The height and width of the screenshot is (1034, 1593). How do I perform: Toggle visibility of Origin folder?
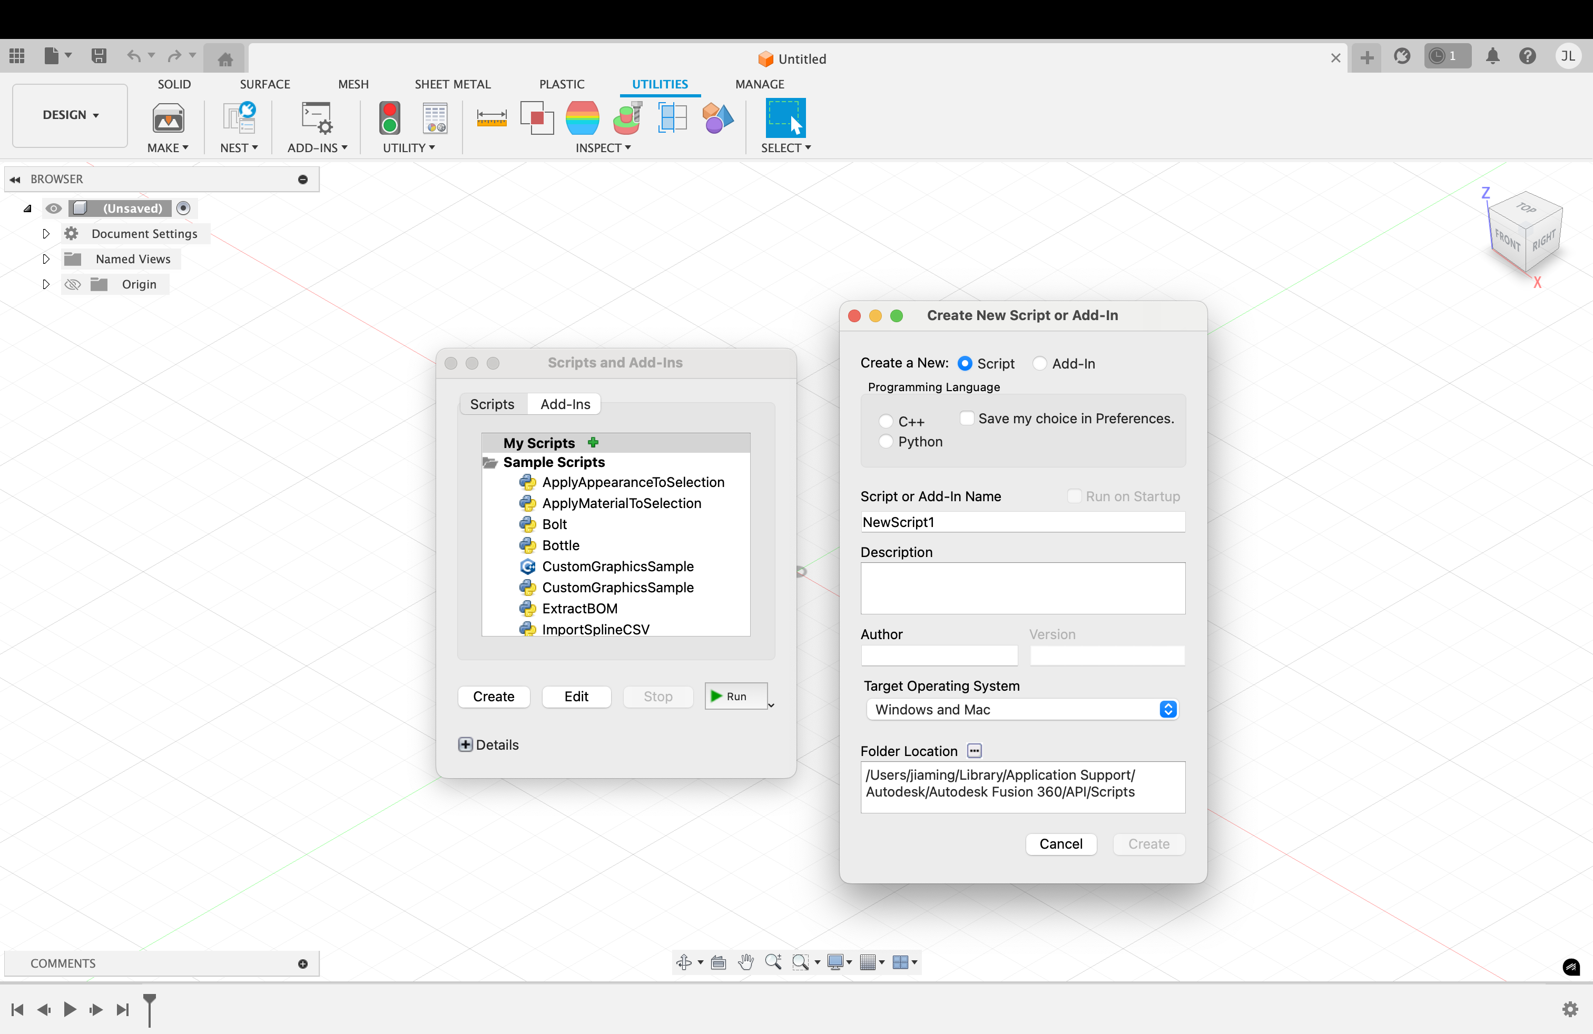coord(73,284)
